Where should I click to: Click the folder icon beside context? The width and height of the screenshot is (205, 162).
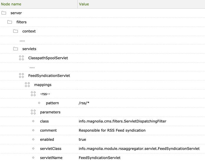coord(15,31)
